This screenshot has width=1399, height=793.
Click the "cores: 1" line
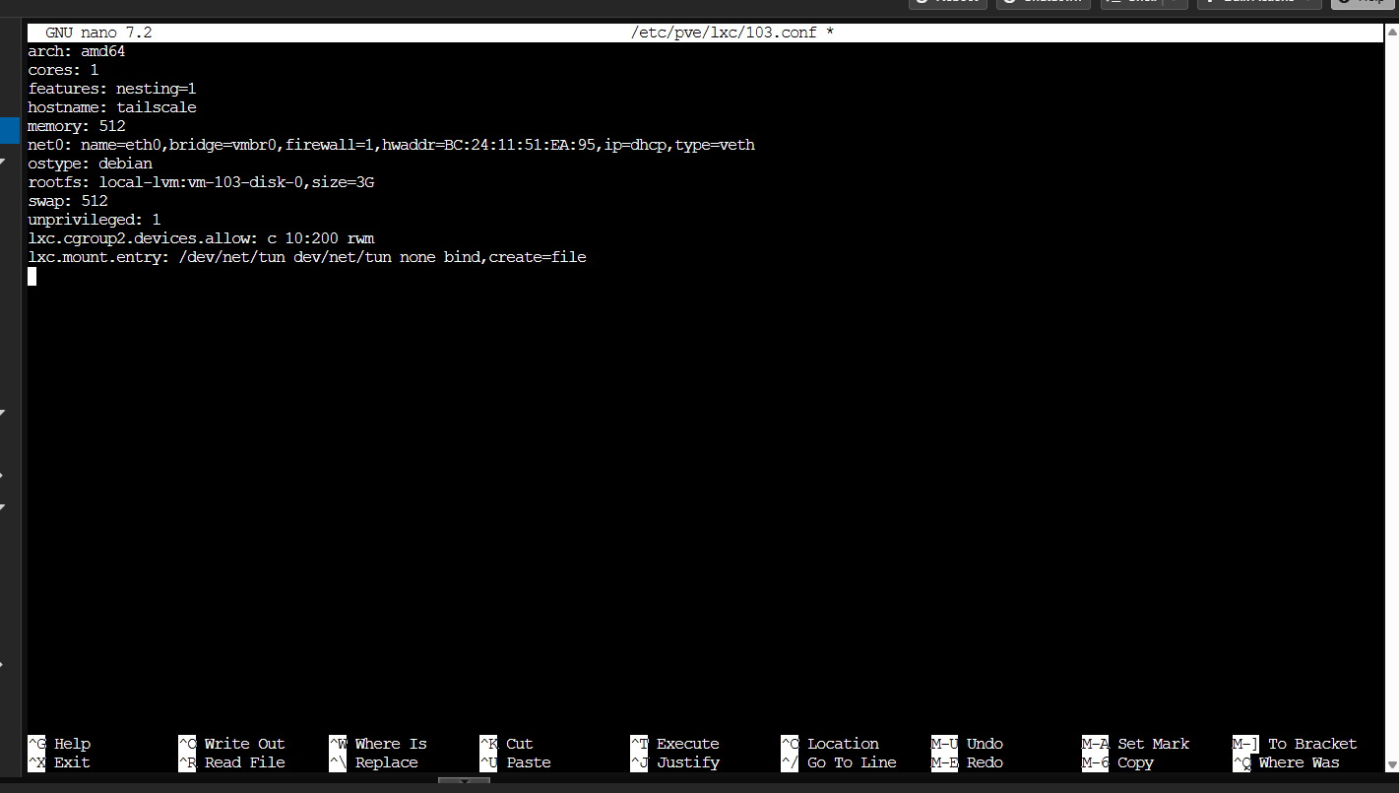coord(63,70)
